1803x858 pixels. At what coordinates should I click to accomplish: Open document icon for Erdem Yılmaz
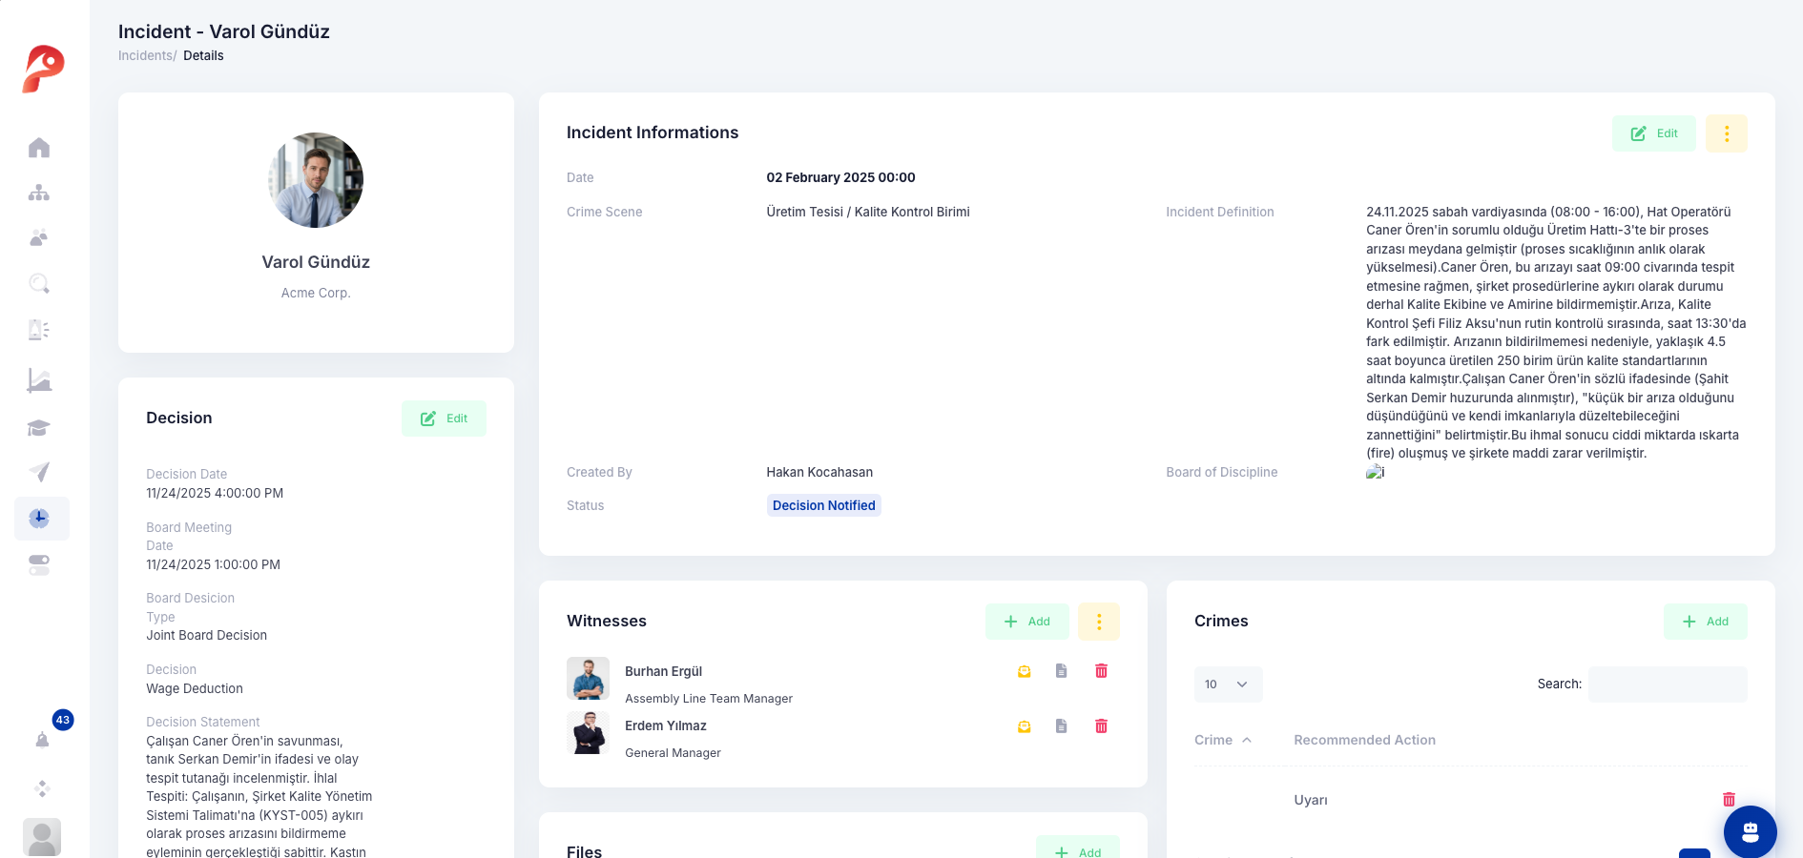pos(1061,726)
